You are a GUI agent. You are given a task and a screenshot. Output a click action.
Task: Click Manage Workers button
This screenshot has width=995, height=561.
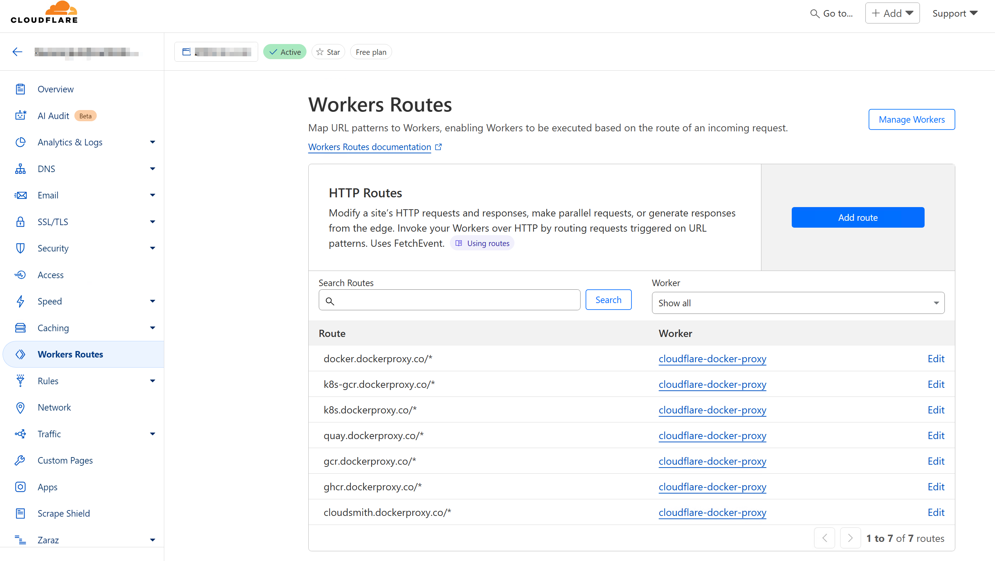tap(912, 119)
